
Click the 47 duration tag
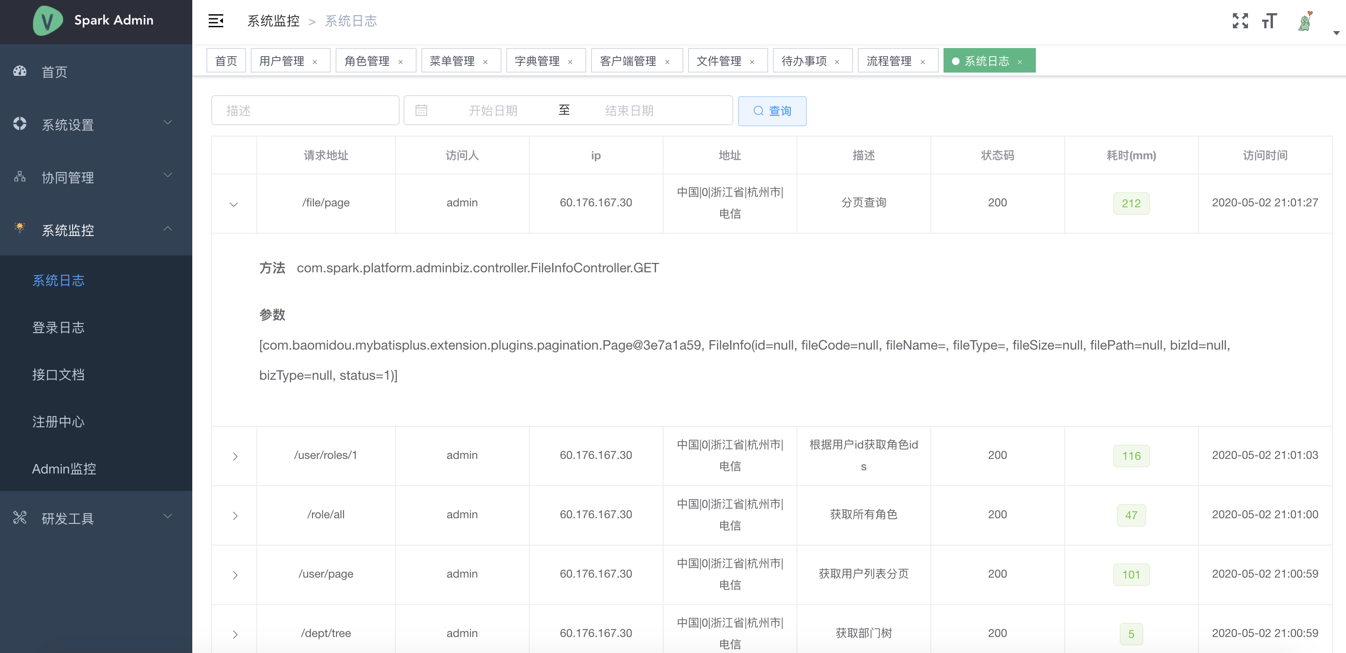[x=1131, y=515]
